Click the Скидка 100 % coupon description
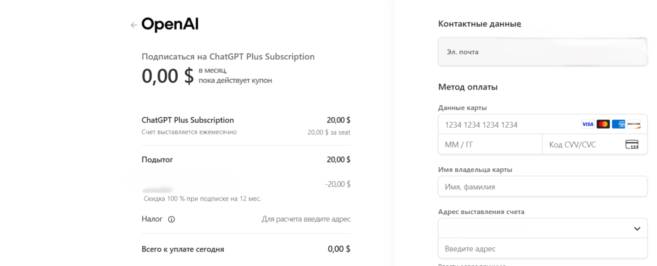657x266 pixels. [202, 199]
